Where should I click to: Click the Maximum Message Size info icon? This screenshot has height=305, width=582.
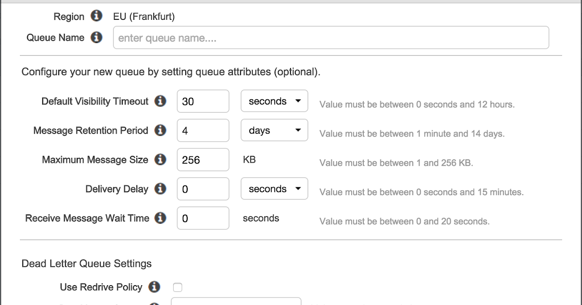[160, 160]
